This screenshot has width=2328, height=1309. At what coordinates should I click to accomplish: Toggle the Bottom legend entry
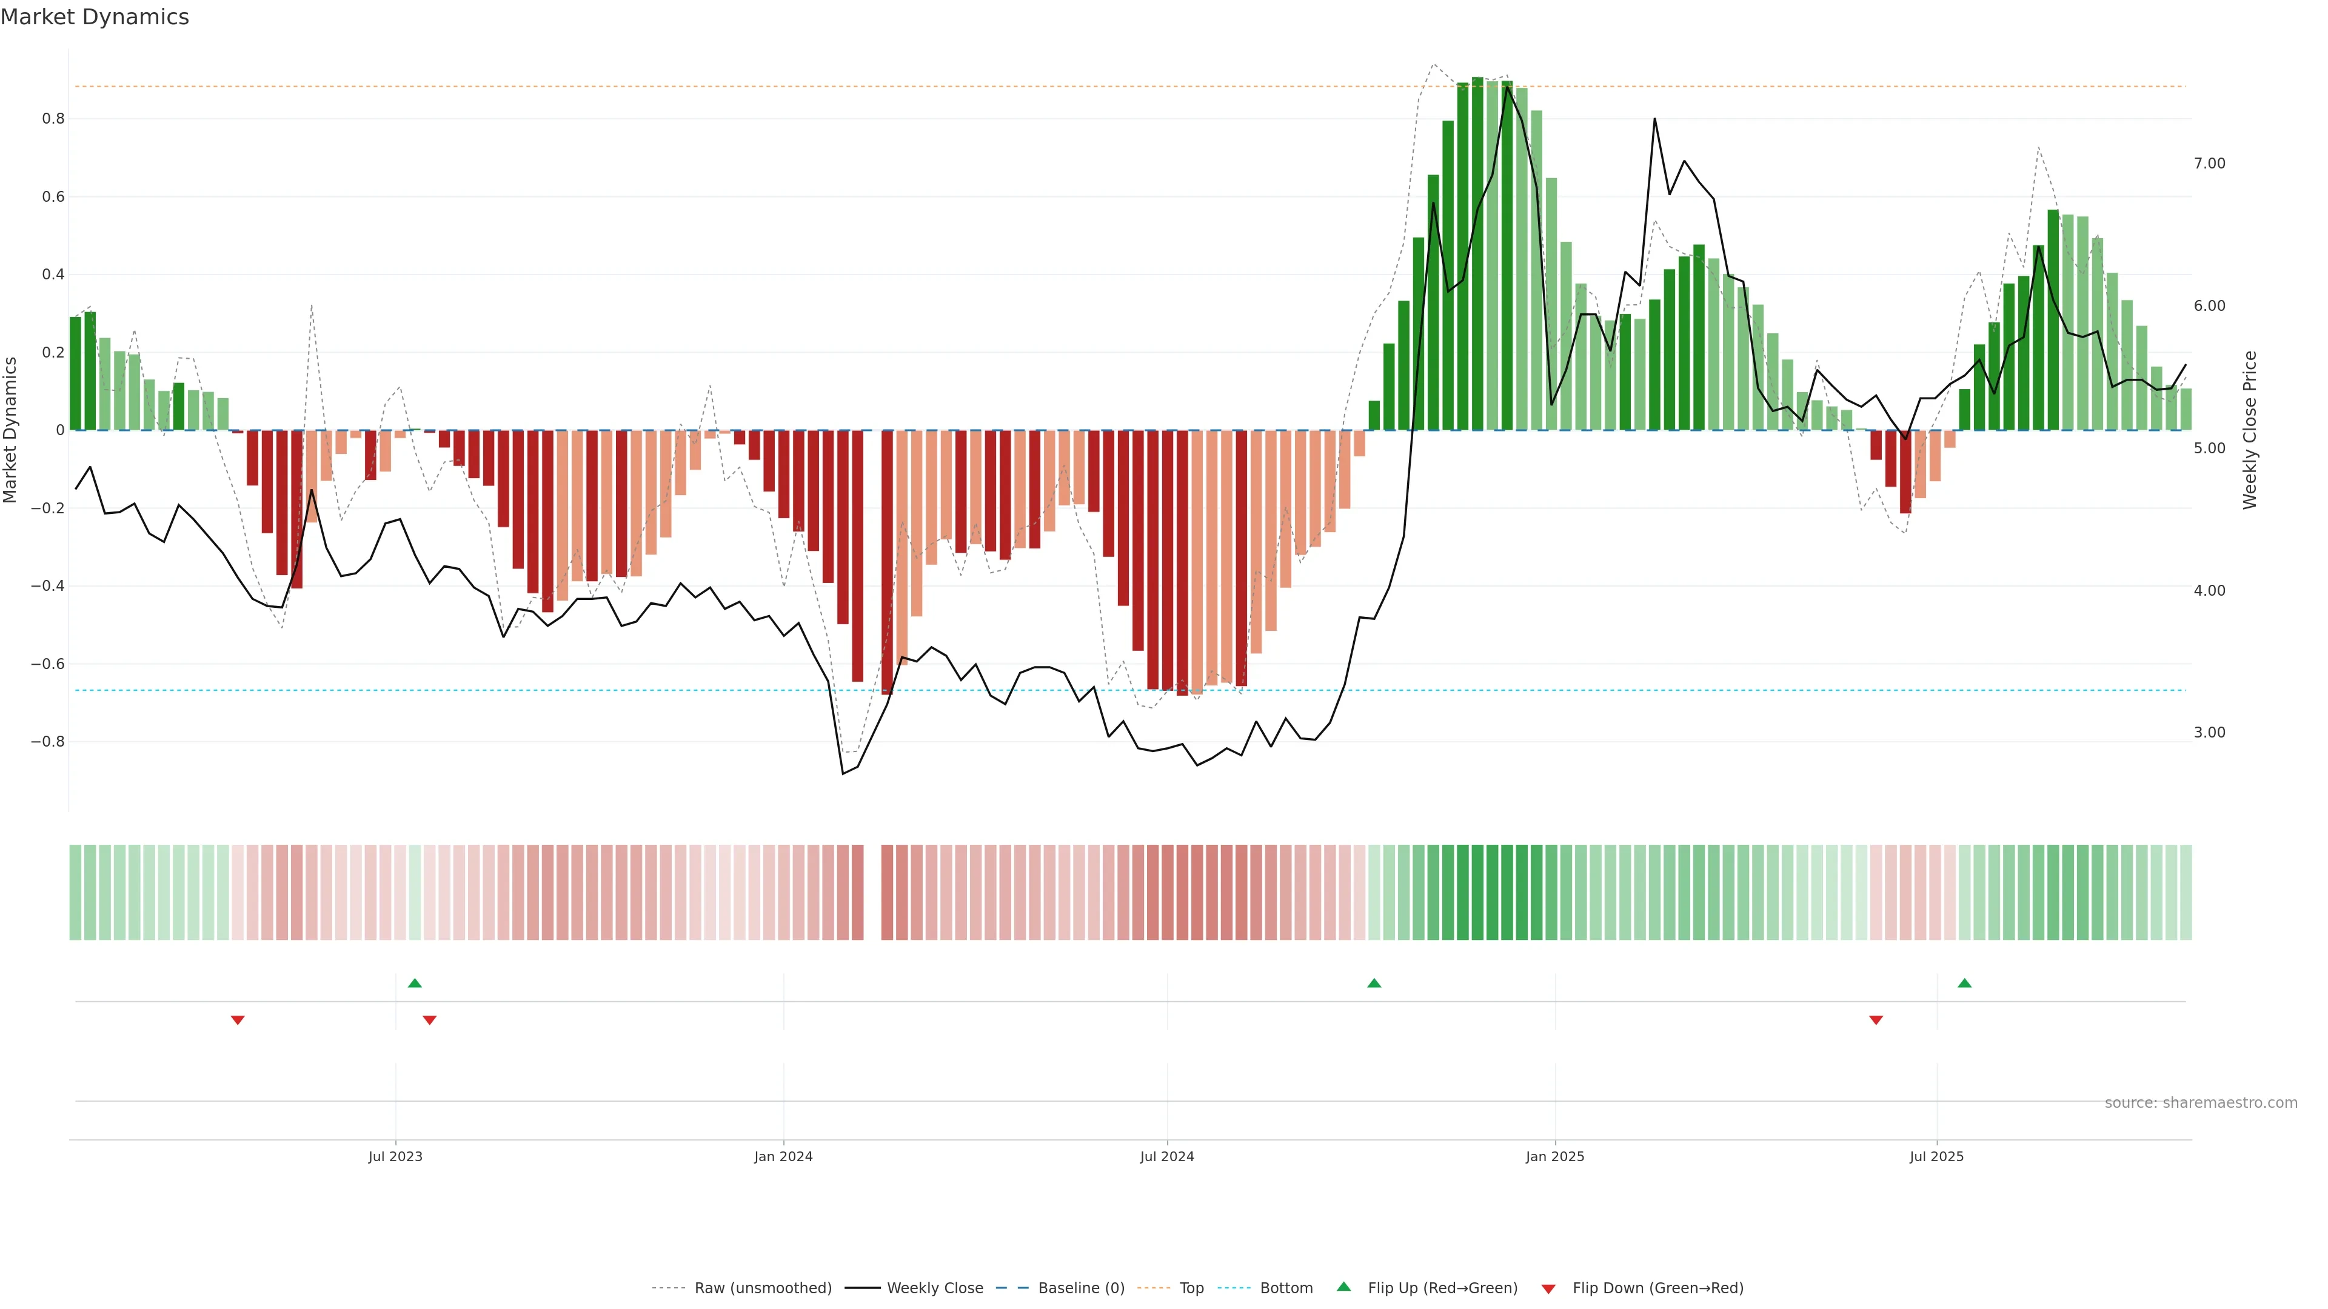1286,1288
